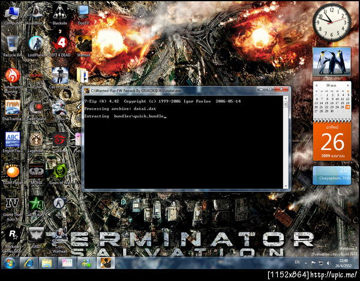Launch the Blacksite game shortcut
The height and width of the screenshot is (281, 360).
pos(60,16)
